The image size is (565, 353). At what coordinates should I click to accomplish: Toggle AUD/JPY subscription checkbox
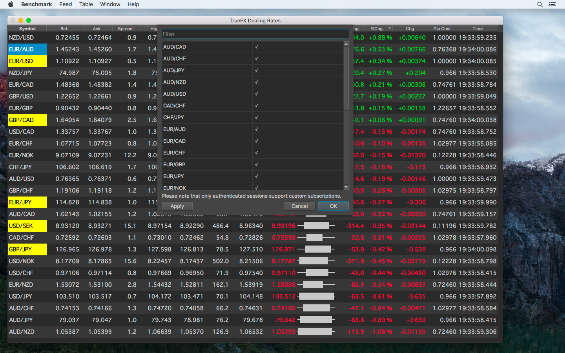pyautogui.click(x=257, y=70)
